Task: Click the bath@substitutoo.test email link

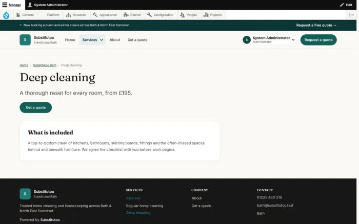Action: pos(275,205)
